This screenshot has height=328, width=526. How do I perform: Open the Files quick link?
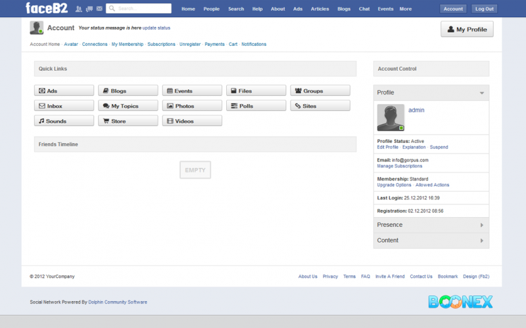click(x=256, y=91)
